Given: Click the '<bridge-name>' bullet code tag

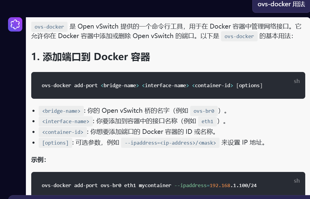Looking at the screenshot, I should 61,111.
